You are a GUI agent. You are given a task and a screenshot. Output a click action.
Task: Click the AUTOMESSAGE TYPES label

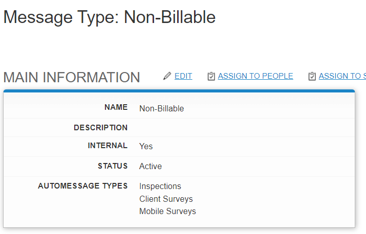click(83, 186)
